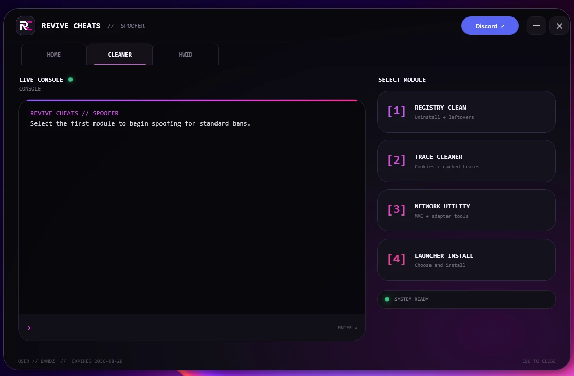The image size is (574, 376).
Task: Click the [2] module number icon
Action: pos(397,160)
